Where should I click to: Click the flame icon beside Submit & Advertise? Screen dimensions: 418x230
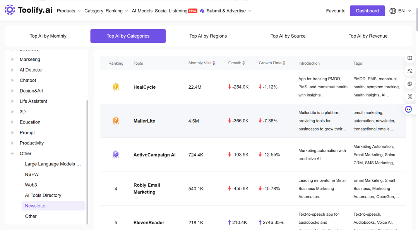click(202, 11)
